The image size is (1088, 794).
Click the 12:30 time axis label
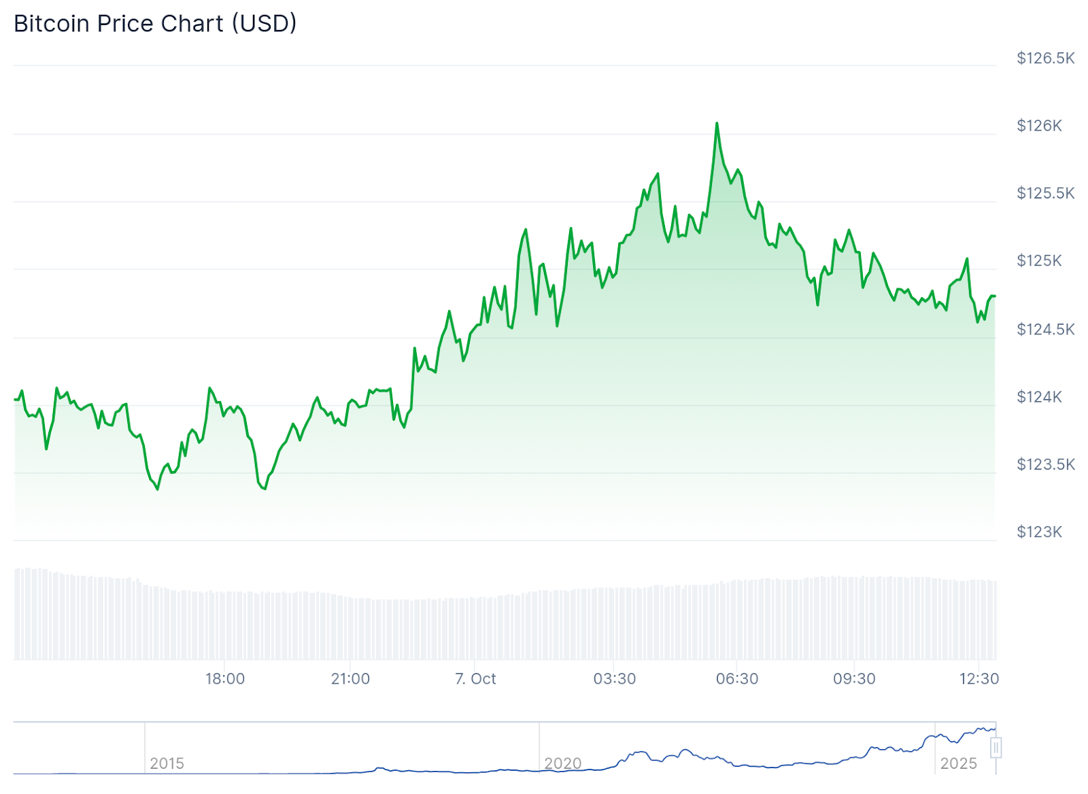coord(979,679)
